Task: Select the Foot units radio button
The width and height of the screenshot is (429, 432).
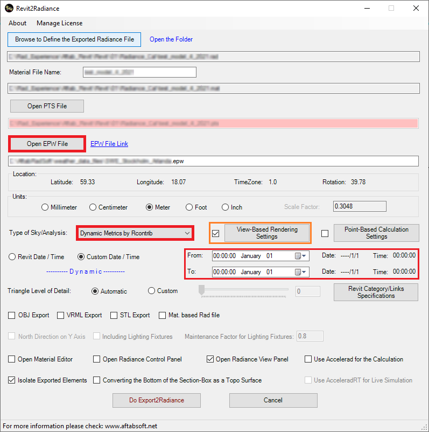Action: (189, 207)
